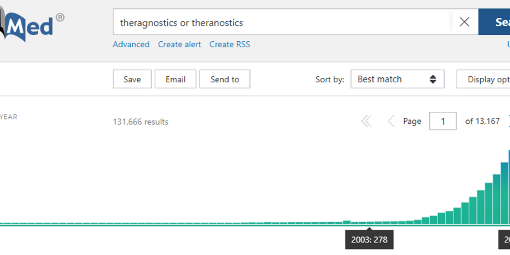Image resolution: width=510 pixels, height=255 pixels.
Task: Clear the search box with X icon
Action: 465,22
